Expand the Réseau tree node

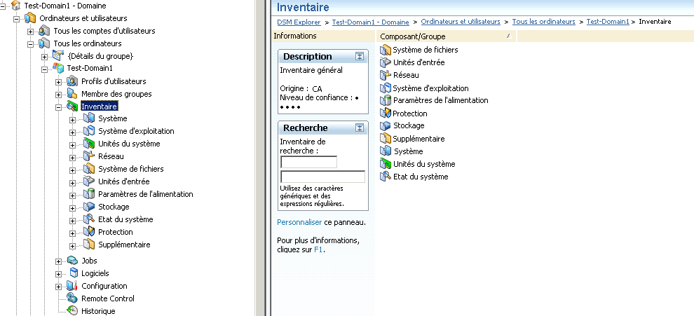point(73,157)
